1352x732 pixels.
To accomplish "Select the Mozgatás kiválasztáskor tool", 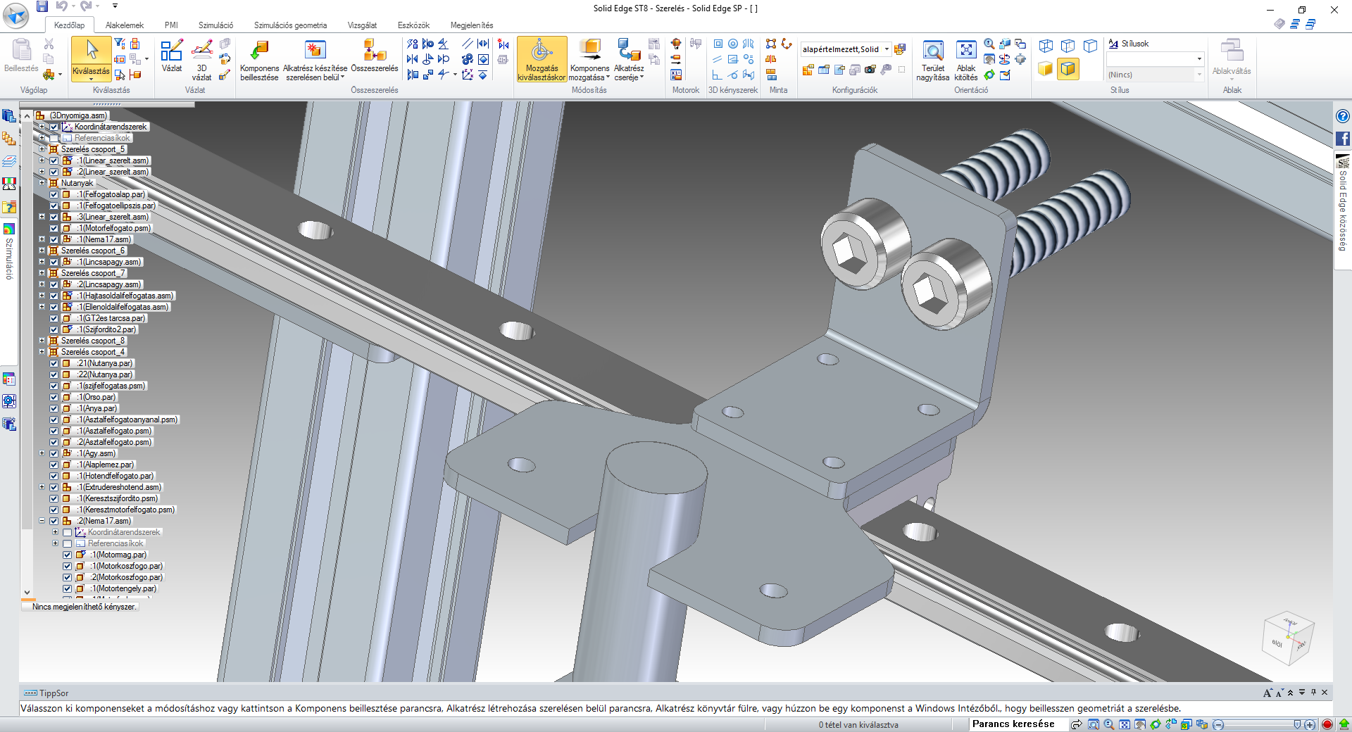I will pyautogui.click(x=542, y=59).
